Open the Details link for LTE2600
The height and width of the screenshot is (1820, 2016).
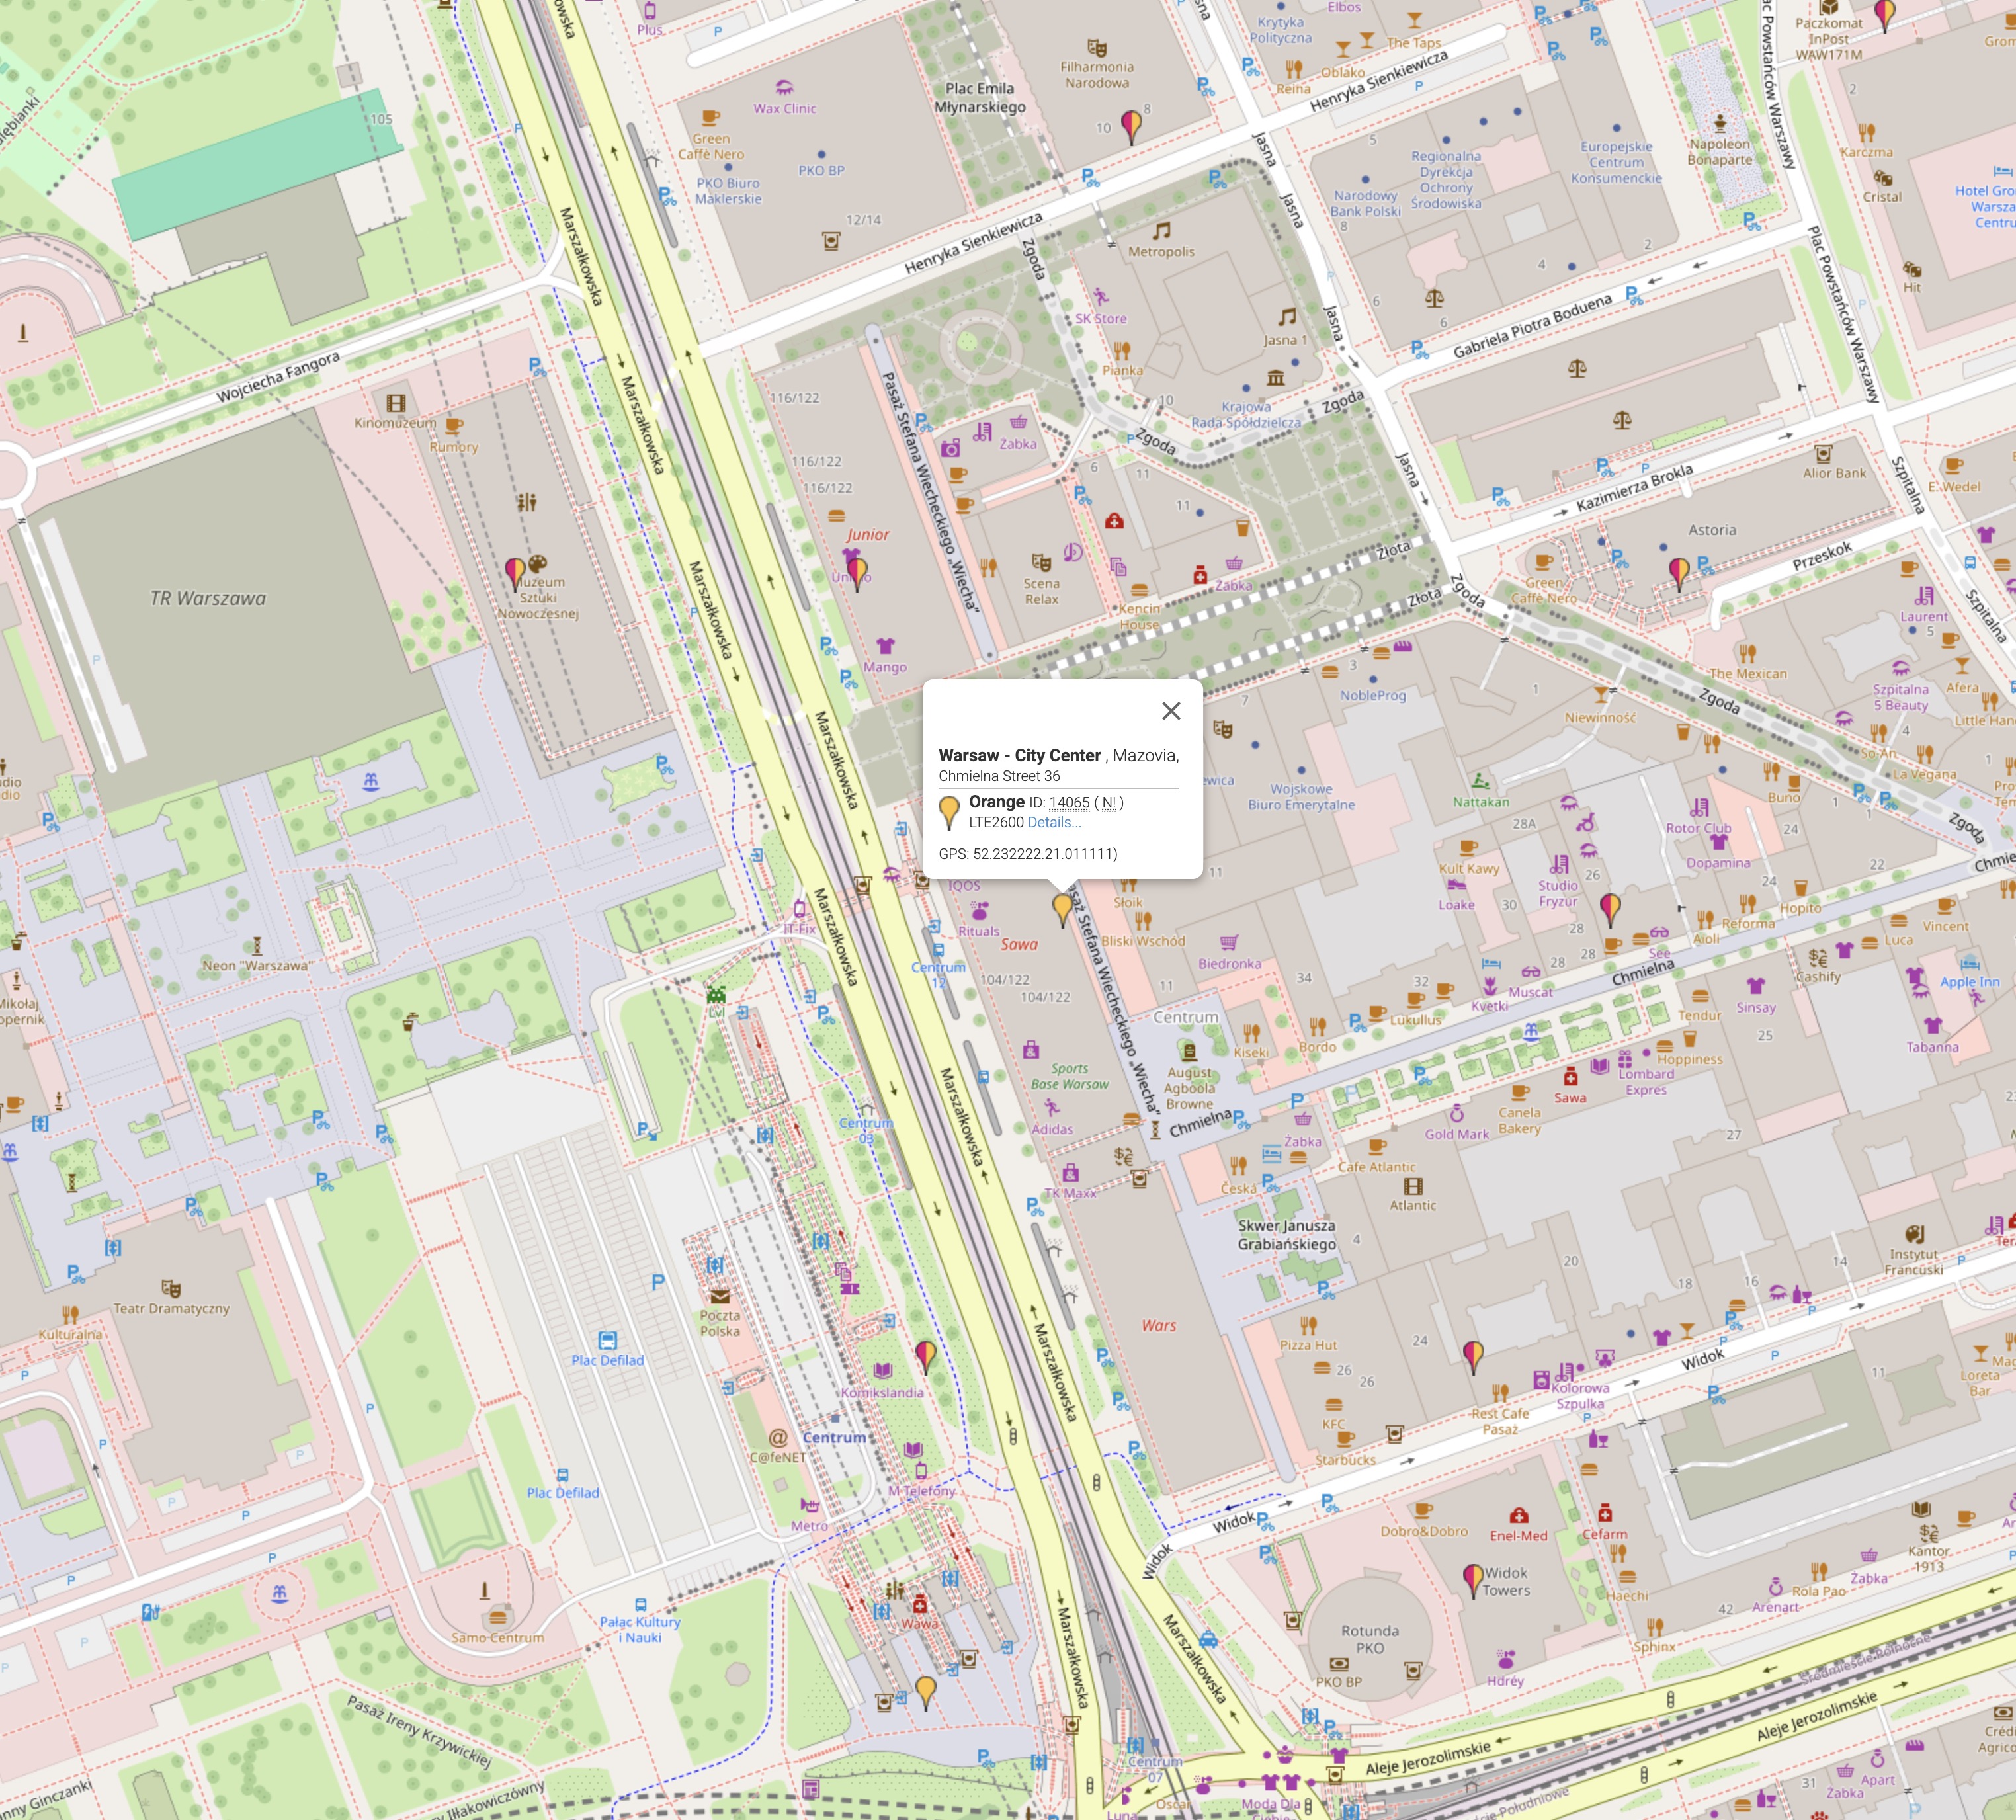point(1054,823)
